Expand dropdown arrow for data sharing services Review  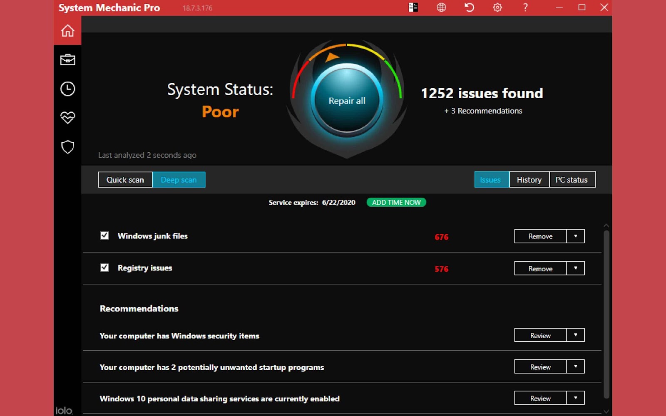pyautogui.click(x=575, y=398)
